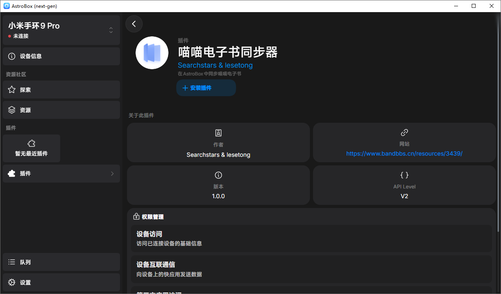Go back with the left arrow button

pos(134,24)
